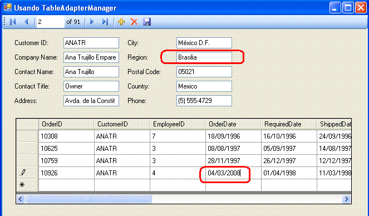Screen dimensions: 369x216
Task: Click the Customer ID field ANATR
Action: click(x=91, y=43)
